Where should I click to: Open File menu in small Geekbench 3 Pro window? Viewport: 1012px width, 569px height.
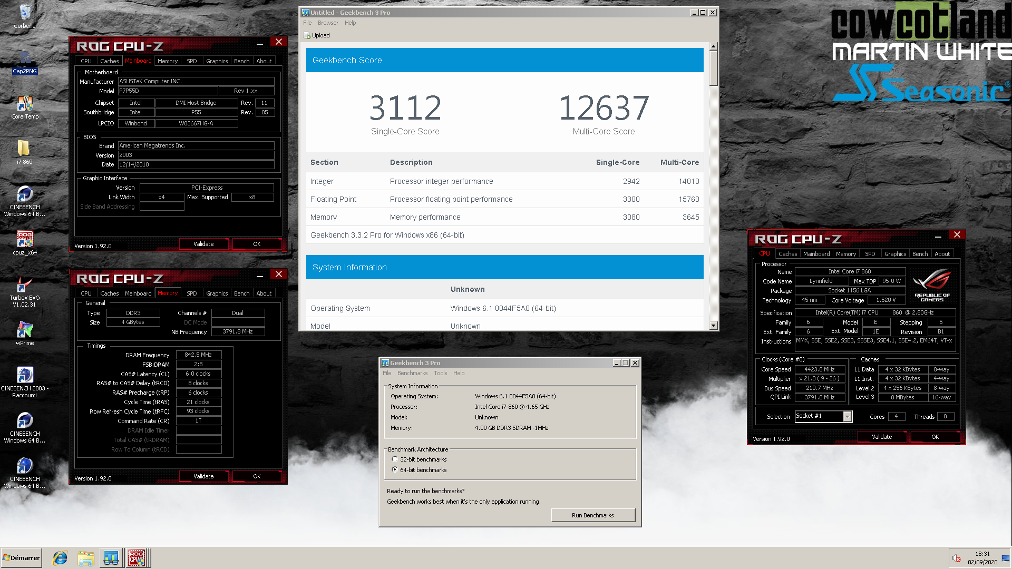(387, 373)
